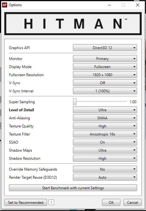Click the Super Sampling slider handle
Screen dimensions: 146x211
(75, 102)
